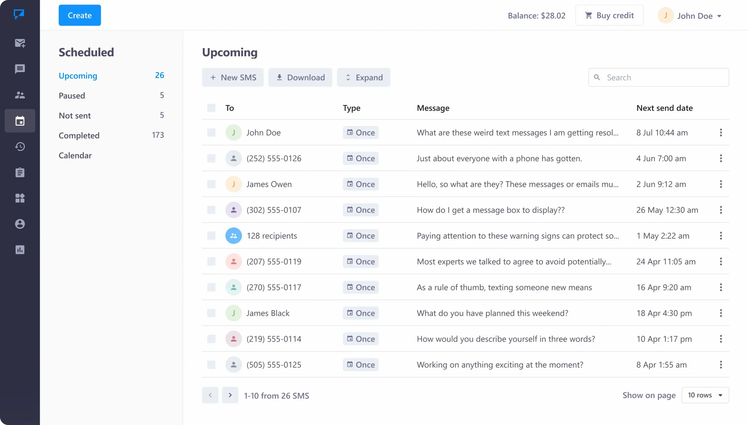Open the chat messages sidebar icon
The height and width of the screenshot is (425, 748).
pos(20,69)
